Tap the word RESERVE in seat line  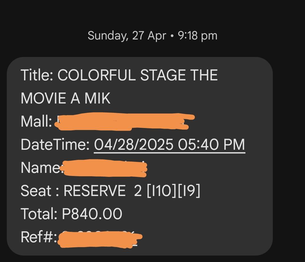tap(95, 191)
